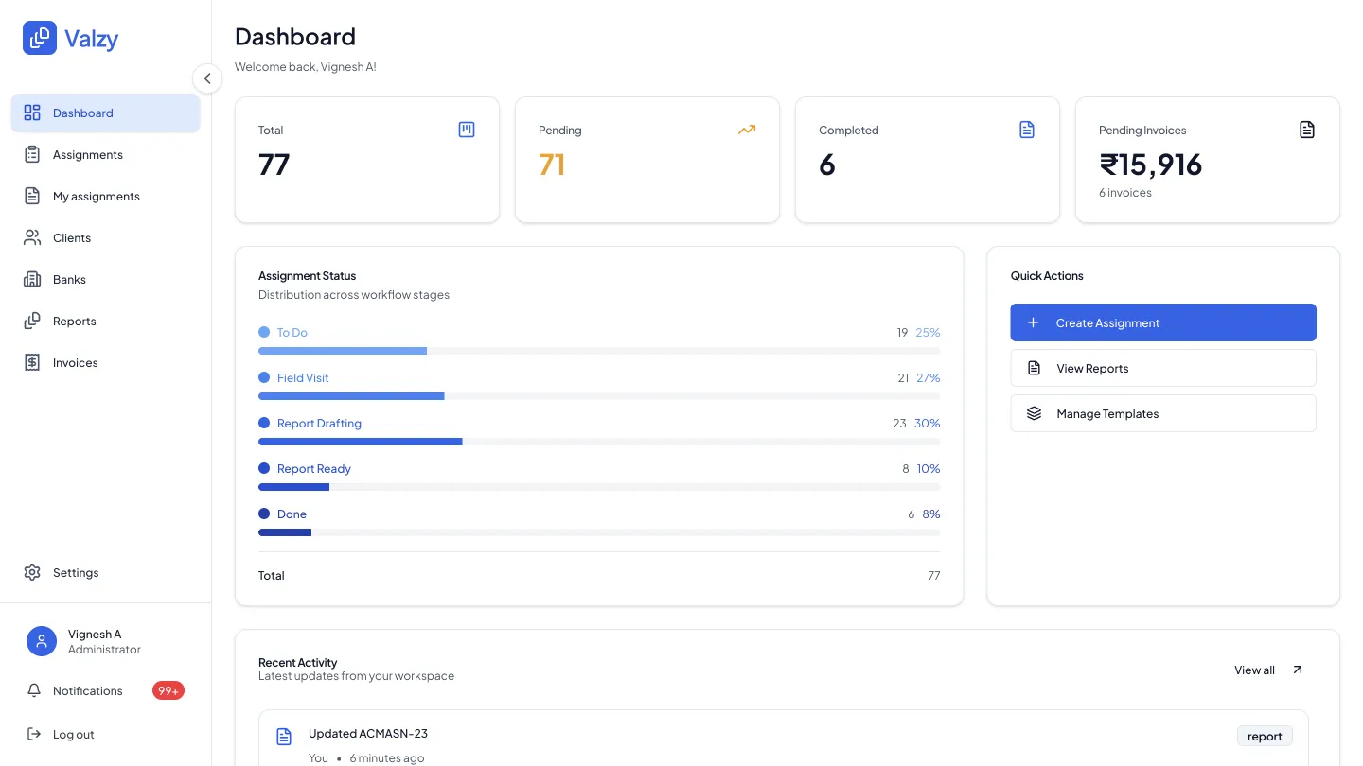Image resolution: width=1363 pixels, height=766 pixels.
Task: Click the 30% Report Drafting percentage
Action: (928, 424)
